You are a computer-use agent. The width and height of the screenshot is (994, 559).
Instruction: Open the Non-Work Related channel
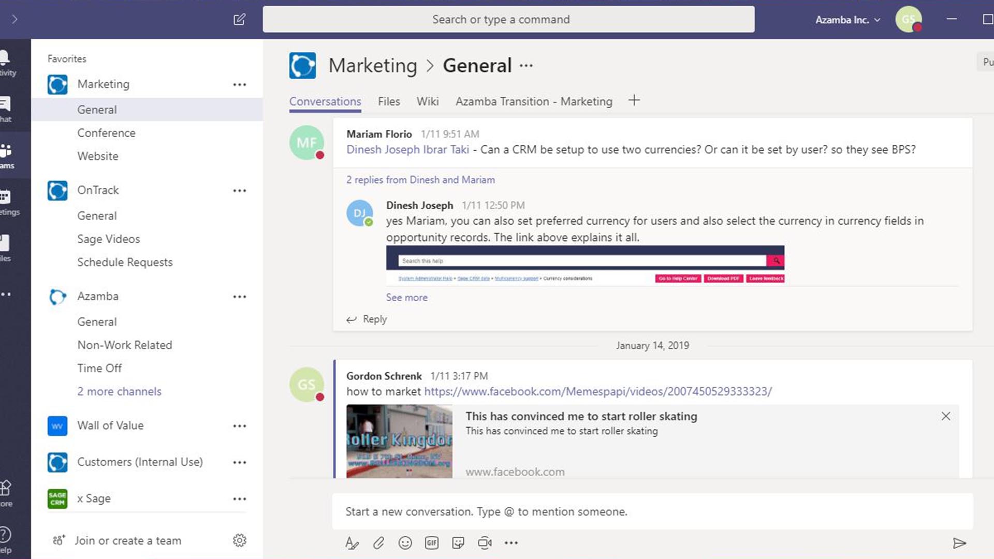125,345
